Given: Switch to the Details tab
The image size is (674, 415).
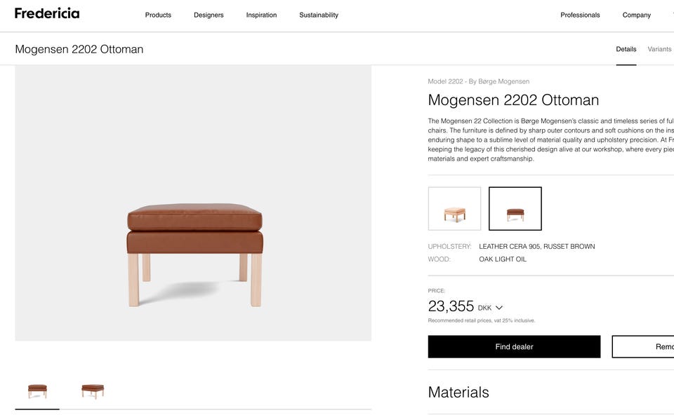Looking at the screenshot, I should point(626,49).
